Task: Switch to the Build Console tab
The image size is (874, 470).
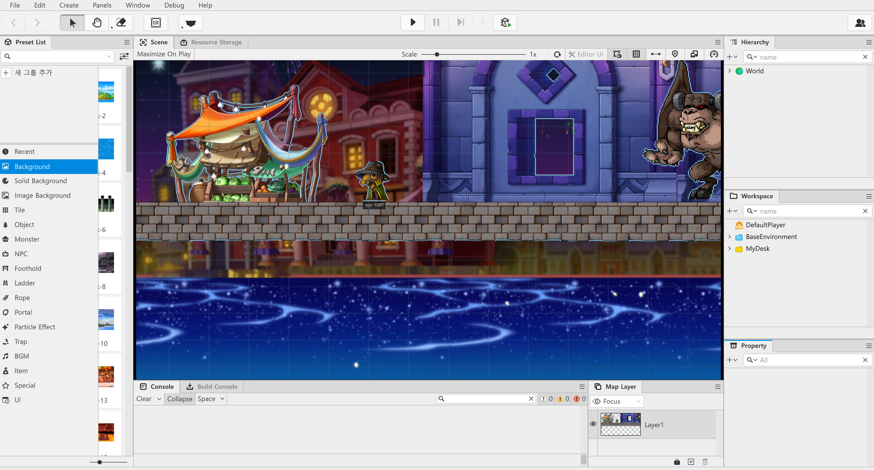Action: pos(212,387)
